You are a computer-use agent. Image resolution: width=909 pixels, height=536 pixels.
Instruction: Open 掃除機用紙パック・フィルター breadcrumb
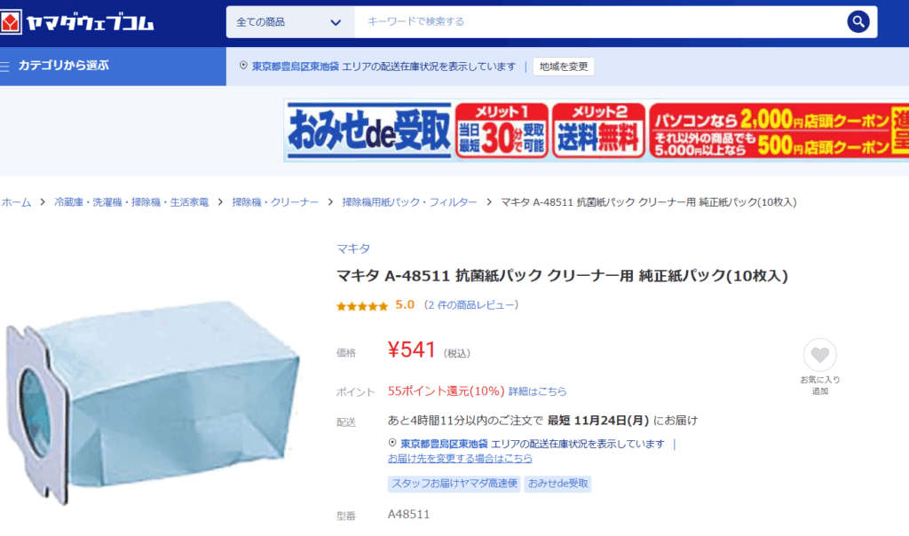pos(409,202)
